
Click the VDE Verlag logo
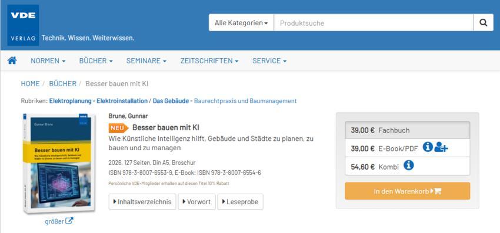23,25
